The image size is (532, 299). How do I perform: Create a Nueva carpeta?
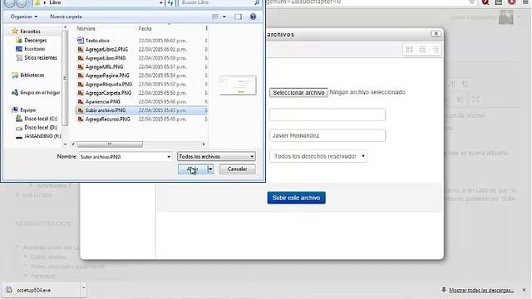(66, 17)
